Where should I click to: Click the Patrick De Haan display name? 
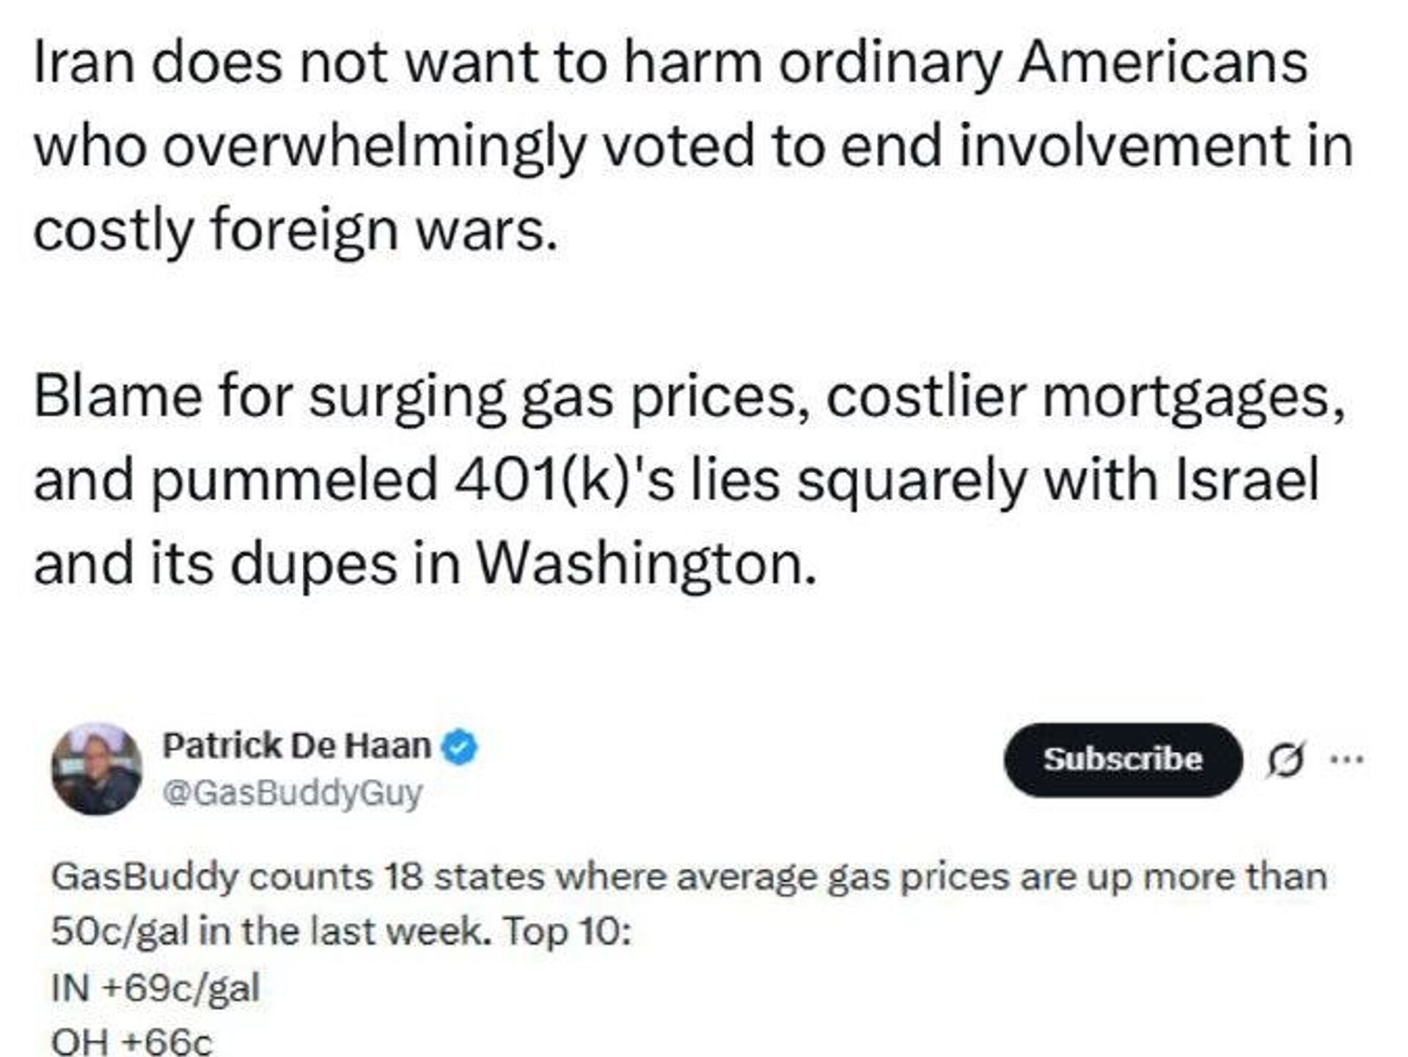coord(296,746)
